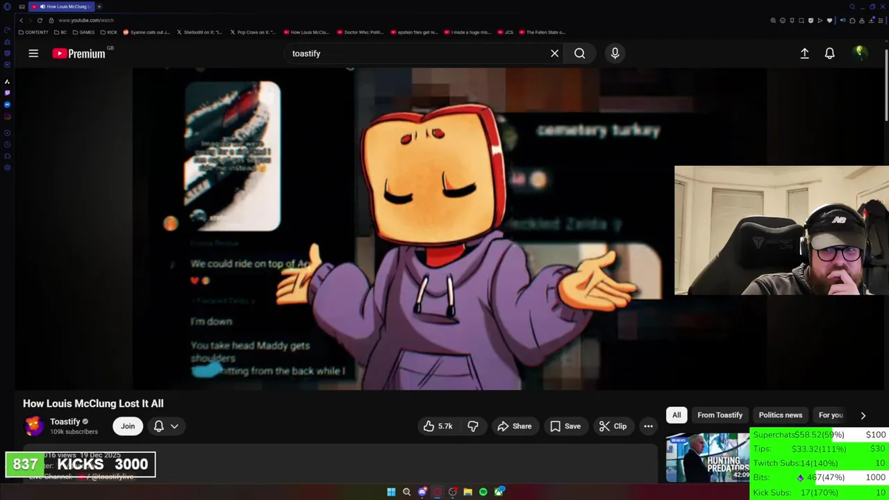Show more filter chips with right arrow

863,415
